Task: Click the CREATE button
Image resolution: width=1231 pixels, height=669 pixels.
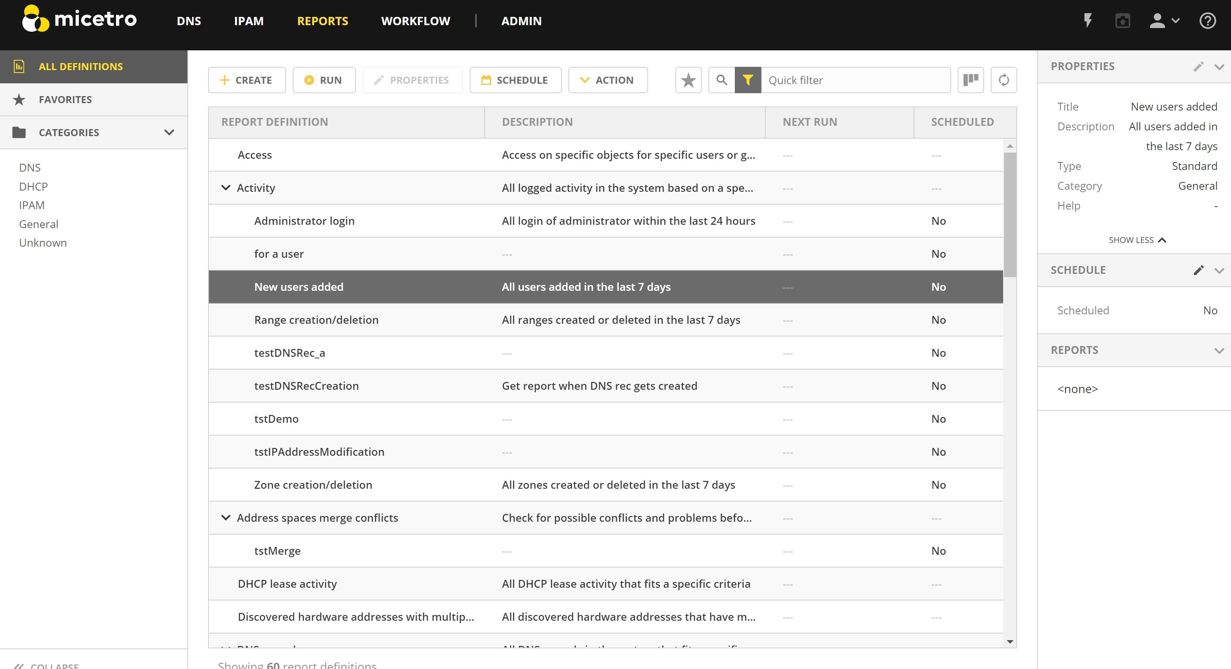Action: point(246,80)
